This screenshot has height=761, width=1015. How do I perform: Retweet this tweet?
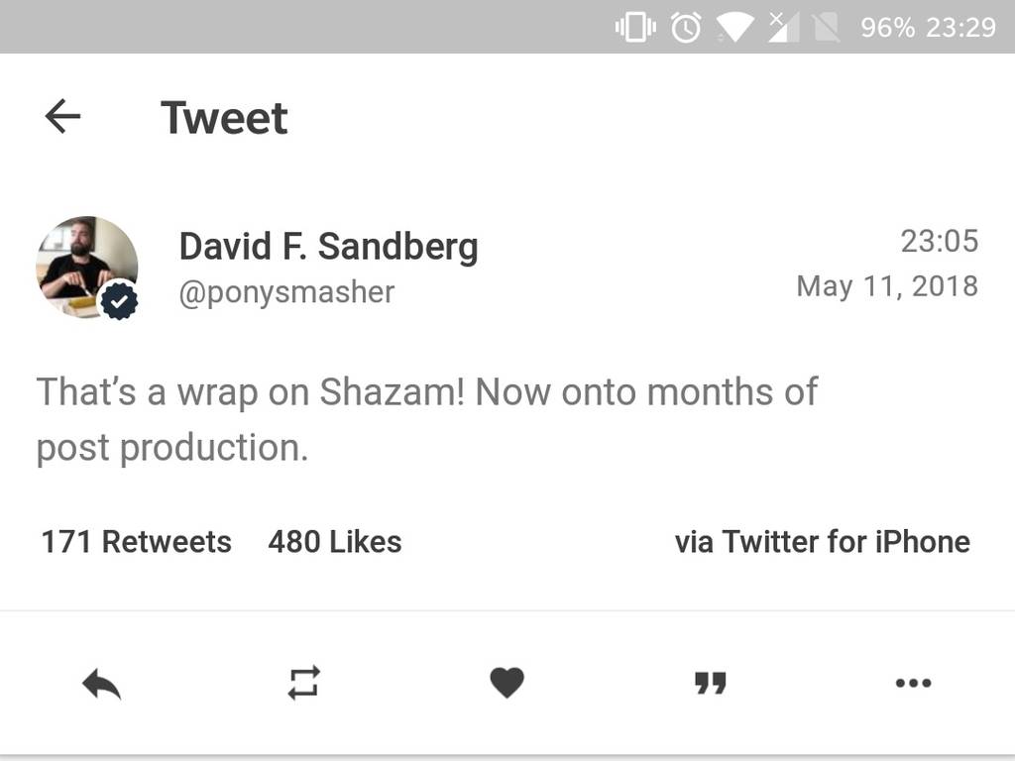point(304,683)
